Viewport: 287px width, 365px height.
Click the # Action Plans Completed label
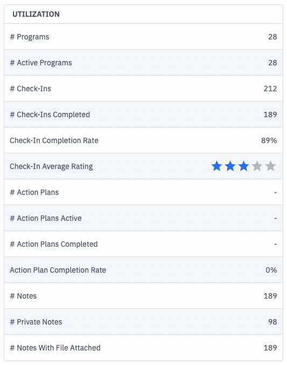point(54,244)
